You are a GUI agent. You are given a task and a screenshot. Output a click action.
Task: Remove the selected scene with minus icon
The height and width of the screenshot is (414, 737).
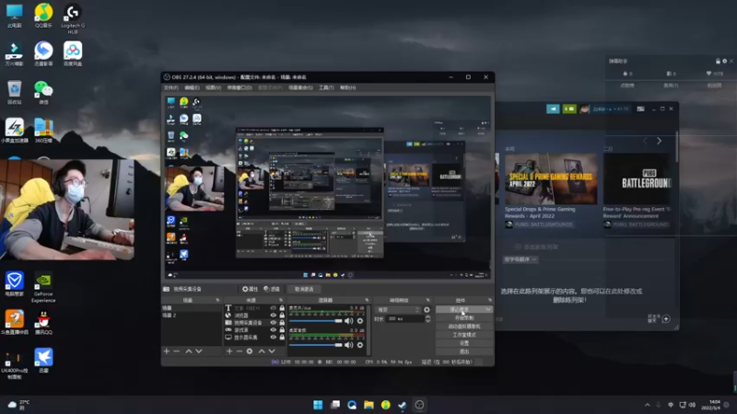[177, 351]
